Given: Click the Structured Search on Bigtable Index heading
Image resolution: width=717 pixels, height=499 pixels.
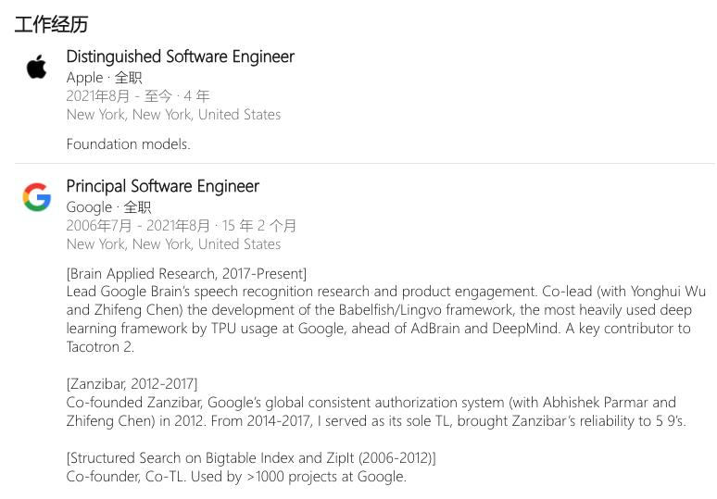Looking at the screenshot, I should click(251, 457).
